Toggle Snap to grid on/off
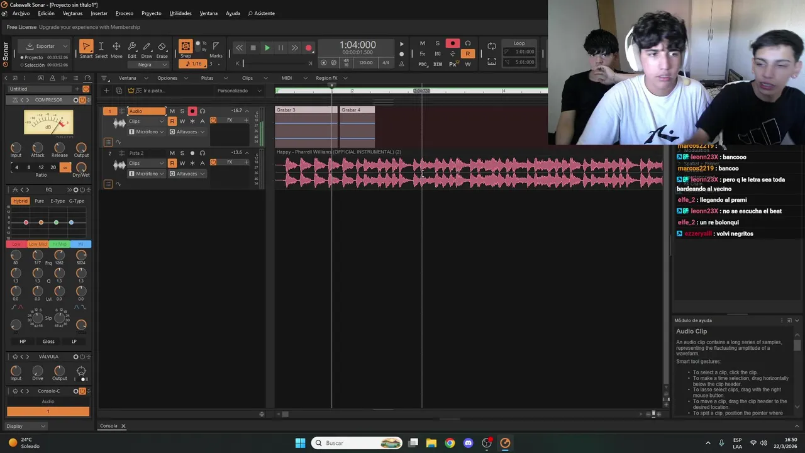 click(186, 47)
